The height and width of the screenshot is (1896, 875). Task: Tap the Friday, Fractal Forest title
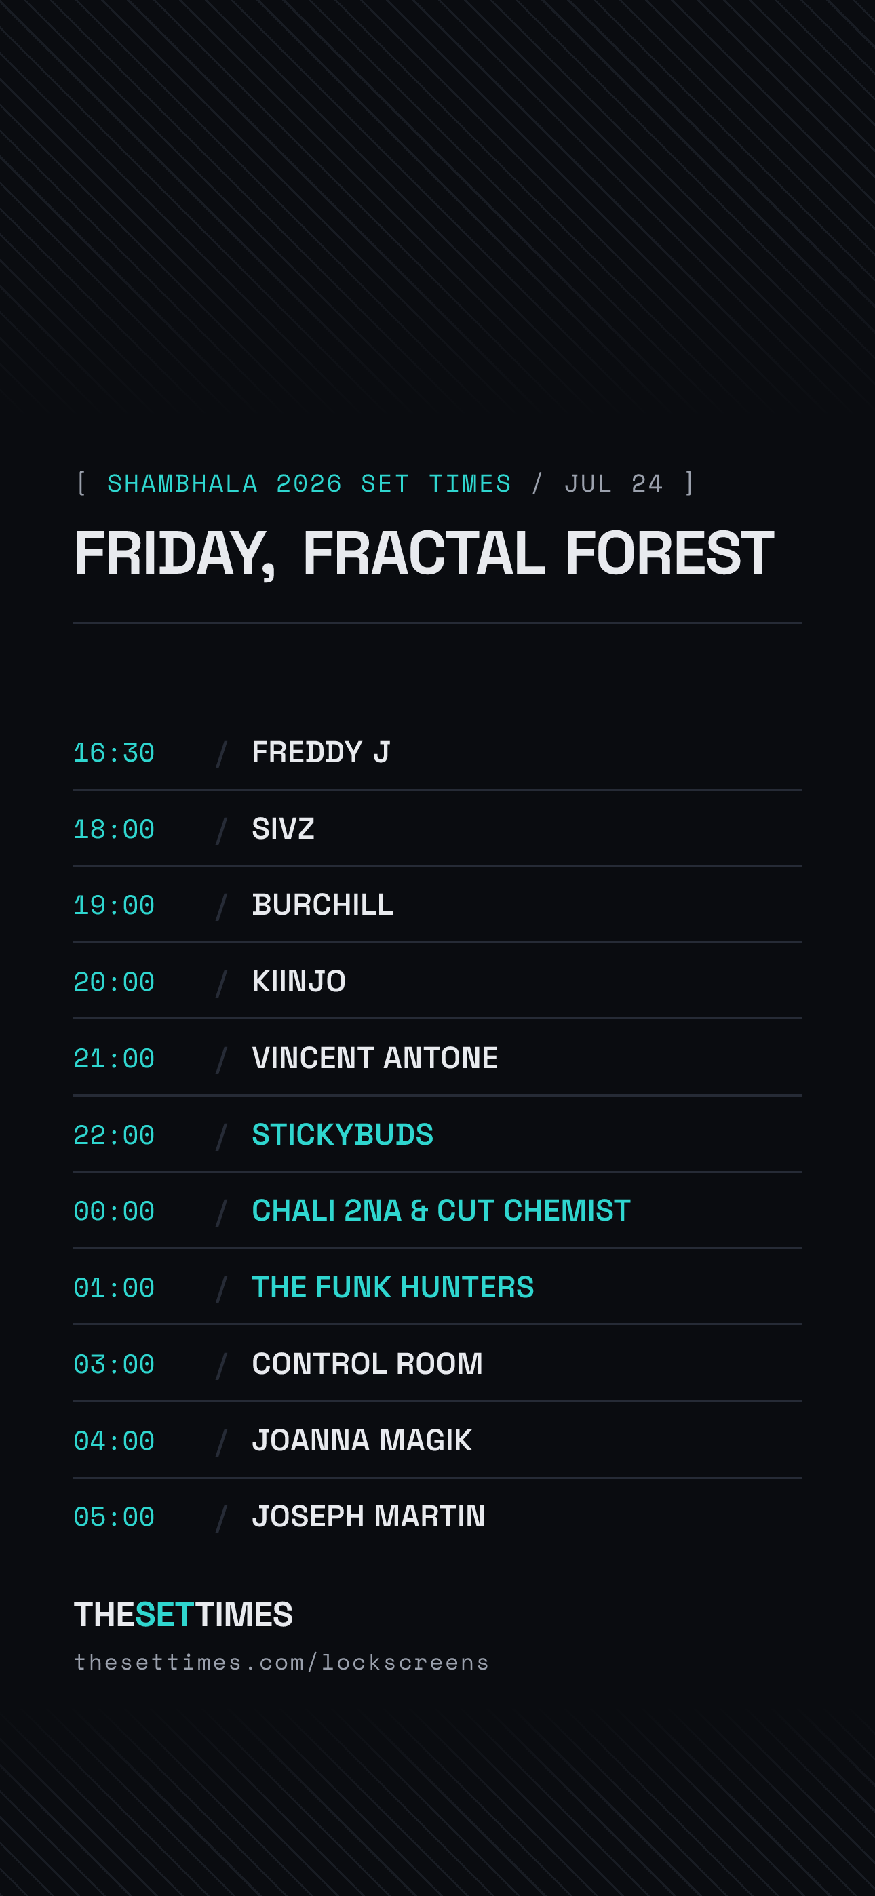click(x=424, y=553)
